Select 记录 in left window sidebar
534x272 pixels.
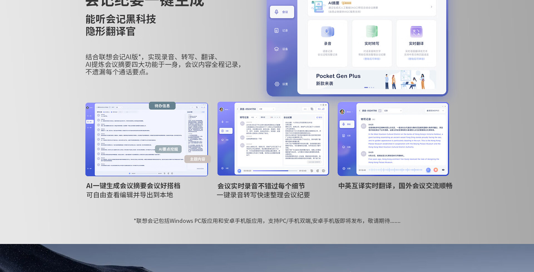click(x=90, y=122)
